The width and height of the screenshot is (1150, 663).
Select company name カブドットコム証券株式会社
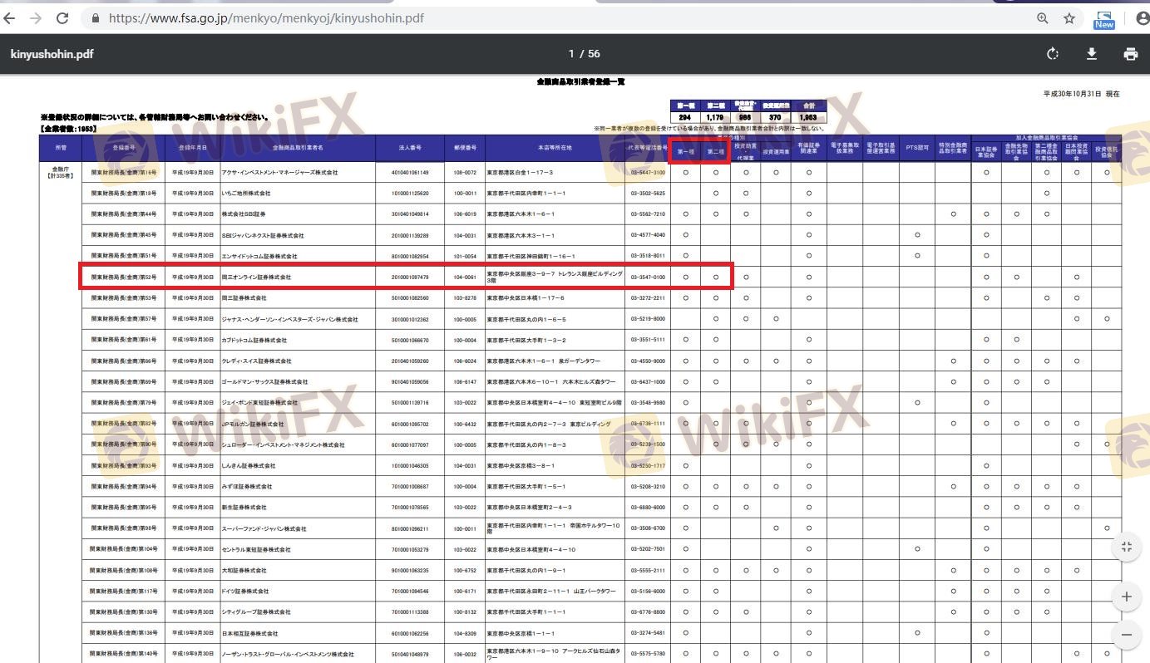254,341
